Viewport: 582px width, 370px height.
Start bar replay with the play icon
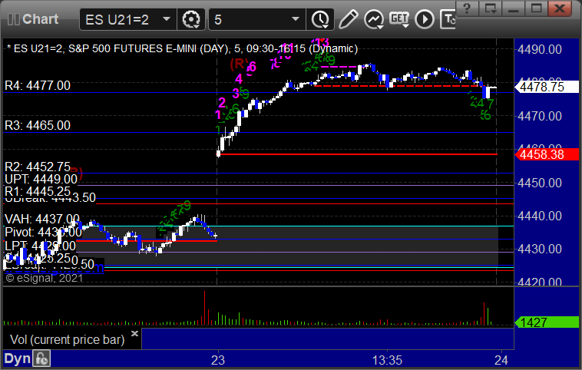425,19
